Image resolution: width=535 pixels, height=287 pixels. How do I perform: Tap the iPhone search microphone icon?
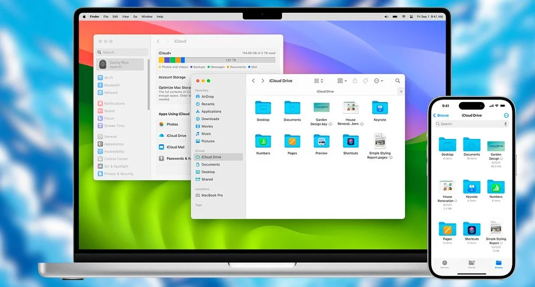click(x=506, y=124)
